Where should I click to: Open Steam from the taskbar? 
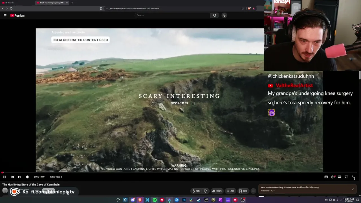[199, 200]
